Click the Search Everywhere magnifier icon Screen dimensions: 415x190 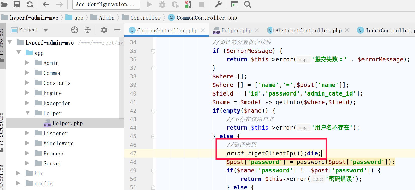click(248, 4)
